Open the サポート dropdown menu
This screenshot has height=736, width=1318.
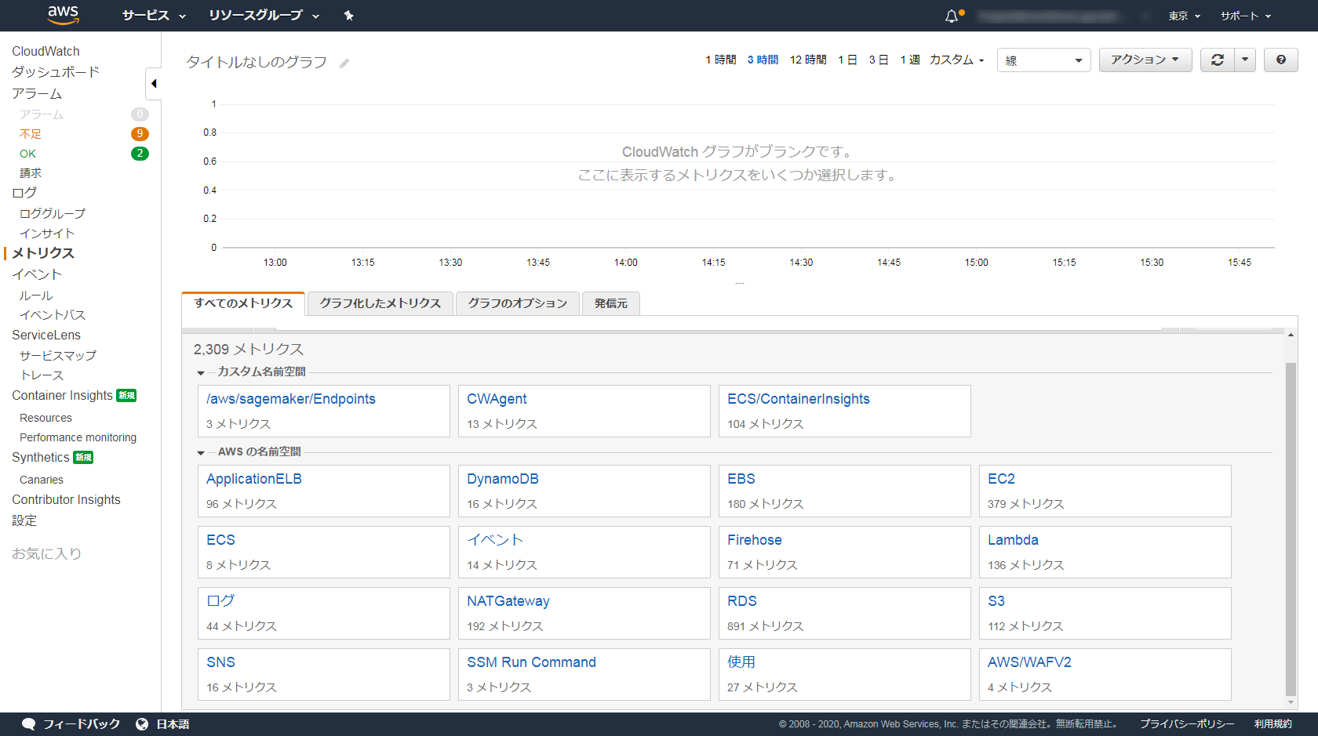1245,16
